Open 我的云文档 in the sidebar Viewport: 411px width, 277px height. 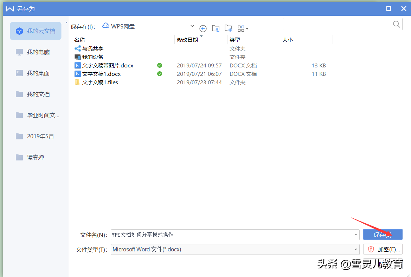click(x=36, y=31)
